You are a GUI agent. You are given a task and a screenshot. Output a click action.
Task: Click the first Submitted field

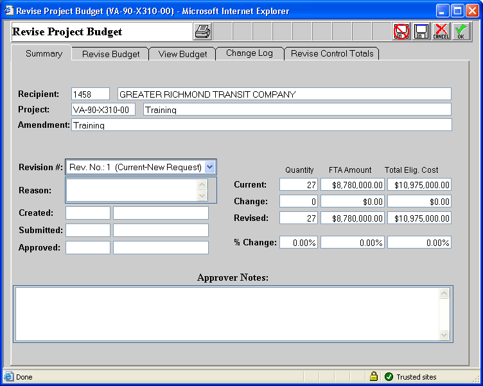coord(88,230)
